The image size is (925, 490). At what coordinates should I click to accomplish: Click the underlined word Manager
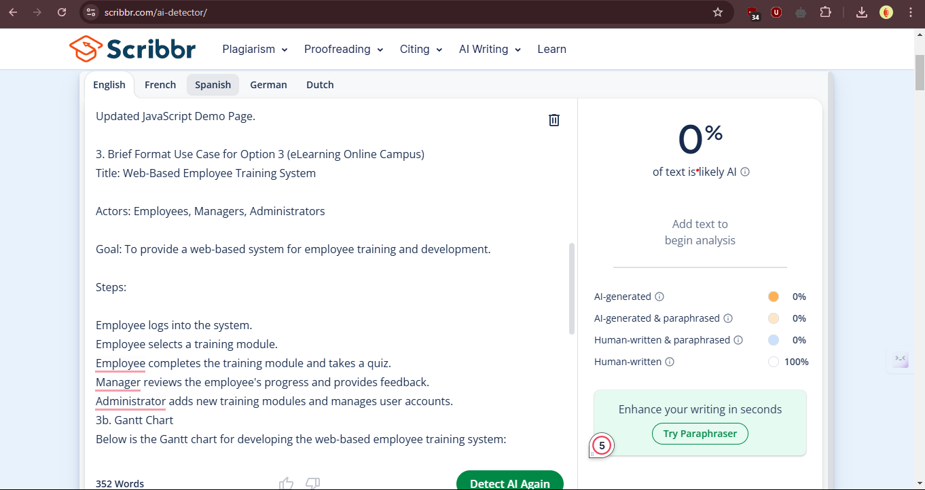click(118, 382)
